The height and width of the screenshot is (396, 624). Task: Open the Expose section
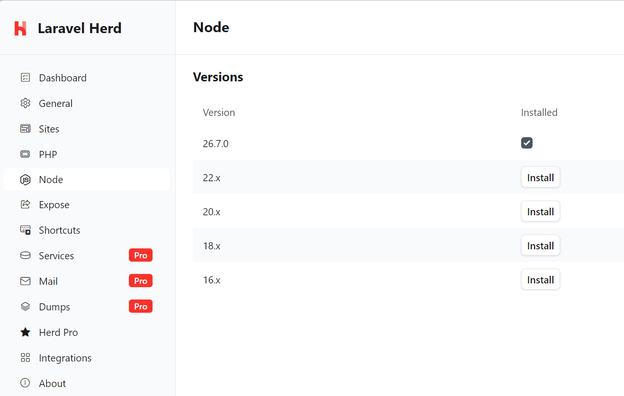[86, 204]
